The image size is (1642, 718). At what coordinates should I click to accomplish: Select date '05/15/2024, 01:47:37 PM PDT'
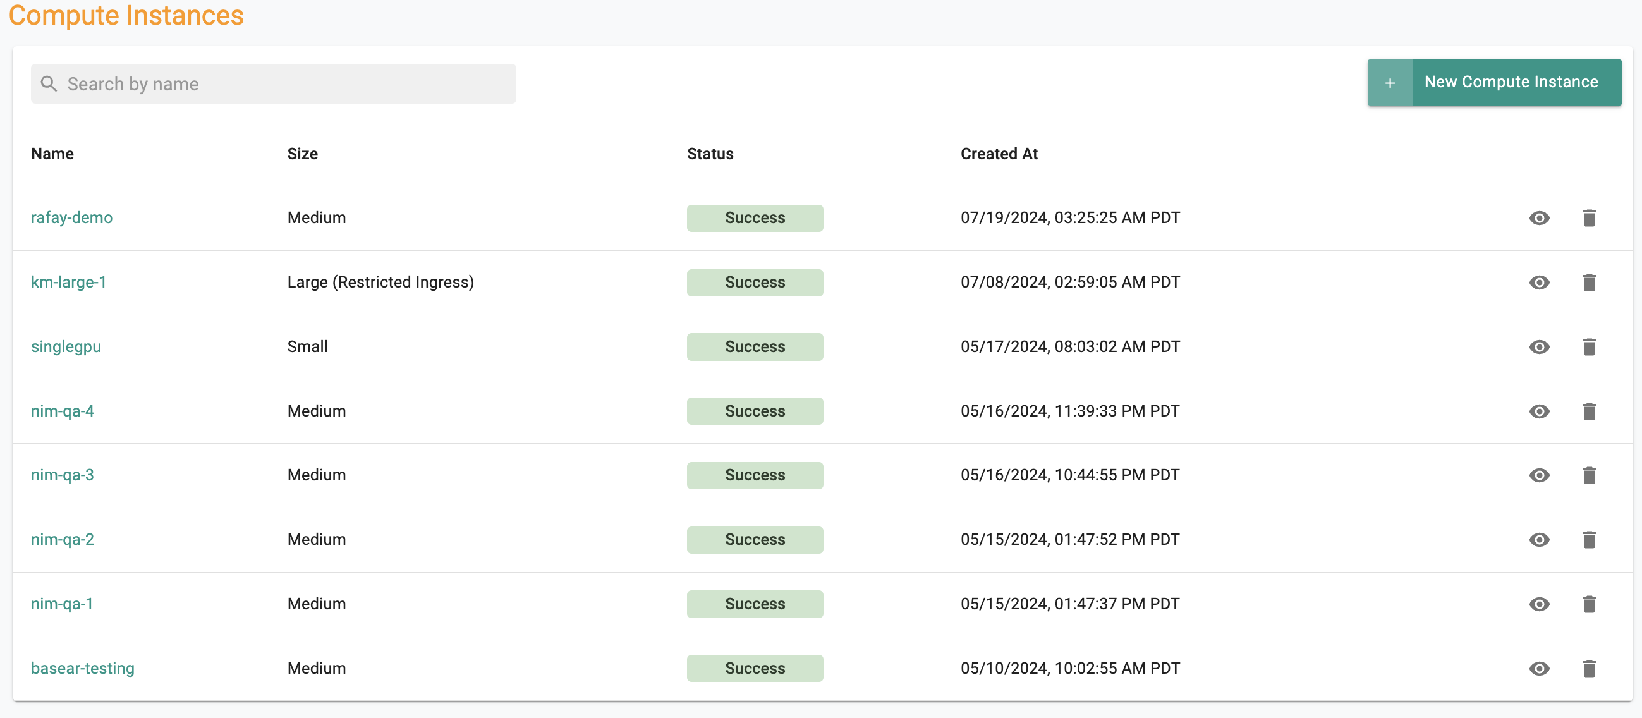pyautogui.click(x=1070, y=603)
